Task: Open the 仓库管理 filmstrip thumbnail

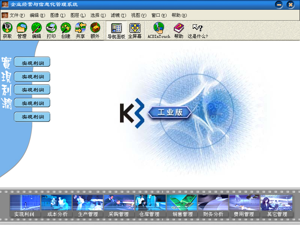Action: pos(150,205)
